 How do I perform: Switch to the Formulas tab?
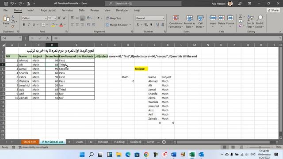click(x=67, y=10)
